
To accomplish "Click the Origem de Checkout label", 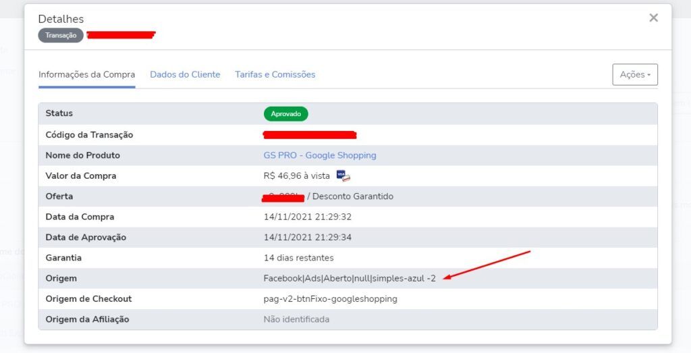I will point(88,299).
